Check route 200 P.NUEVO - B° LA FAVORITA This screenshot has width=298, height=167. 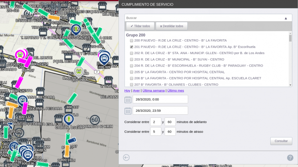click(x=132, y=40)
